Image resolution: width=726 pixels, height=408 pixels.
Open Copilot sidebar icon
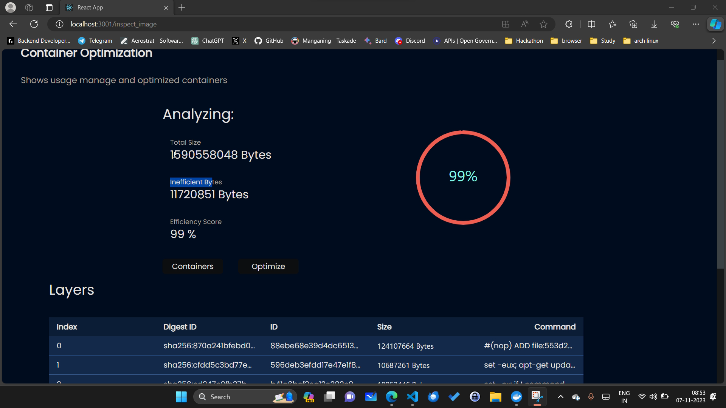point(715,24)
